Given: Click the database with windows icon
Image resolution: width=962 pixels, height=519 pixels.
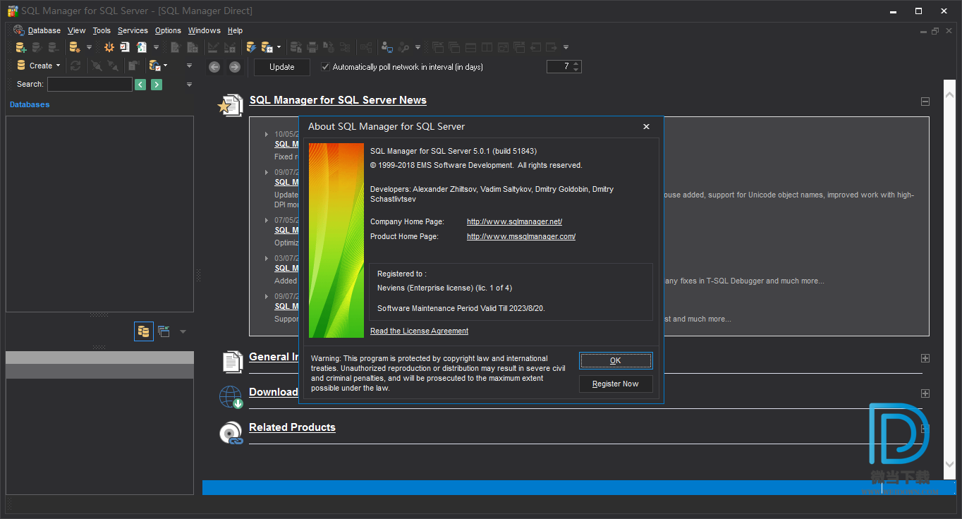Looking at the screenshot, I should pyautogui.click(x=267, y=47).
